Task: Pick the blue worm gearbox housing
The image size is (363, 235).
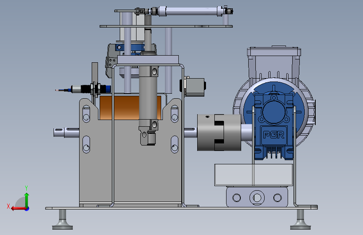Action: pyautogui.click(x=274, y=125)
